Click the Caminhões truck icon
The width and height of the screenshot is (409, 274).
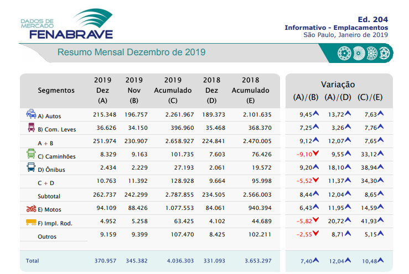[x=30, y=155]
